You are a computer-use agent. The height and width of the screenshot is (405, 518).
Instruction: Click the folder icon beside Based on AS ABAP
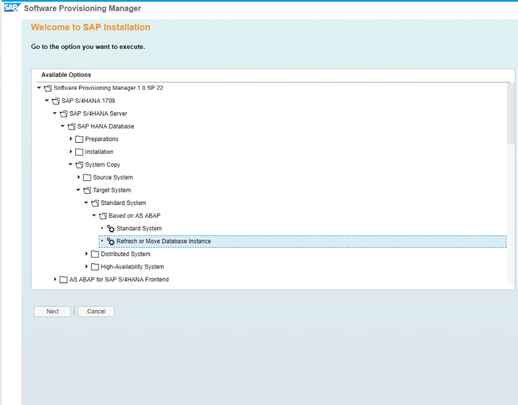(x=103, y=215)
